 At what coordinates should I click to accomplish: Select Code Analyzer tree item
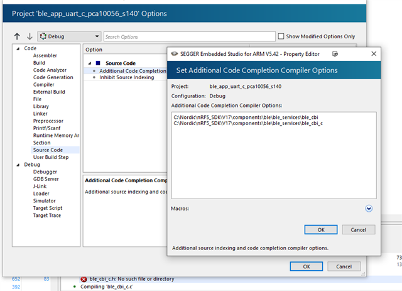(x=50, y=70)
